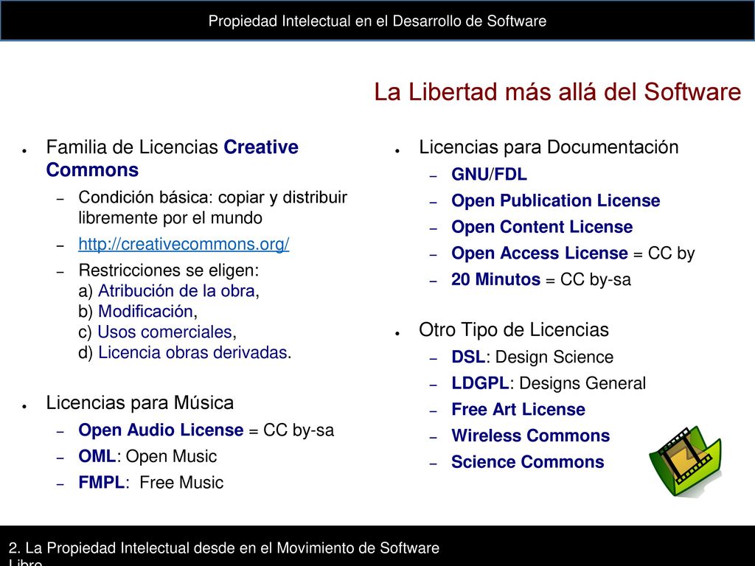Select the header text 'Propiedad Intelectual en el Desarrollo de Software'
Screen dimensions: 755x566
[x=377, y=21]
